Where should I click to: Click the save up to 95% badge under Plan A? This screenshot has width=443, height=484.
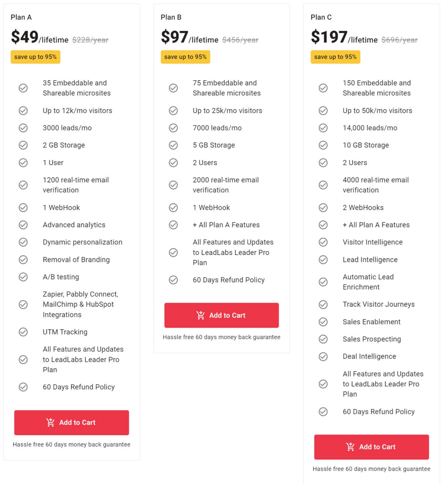tap(35, 57)
